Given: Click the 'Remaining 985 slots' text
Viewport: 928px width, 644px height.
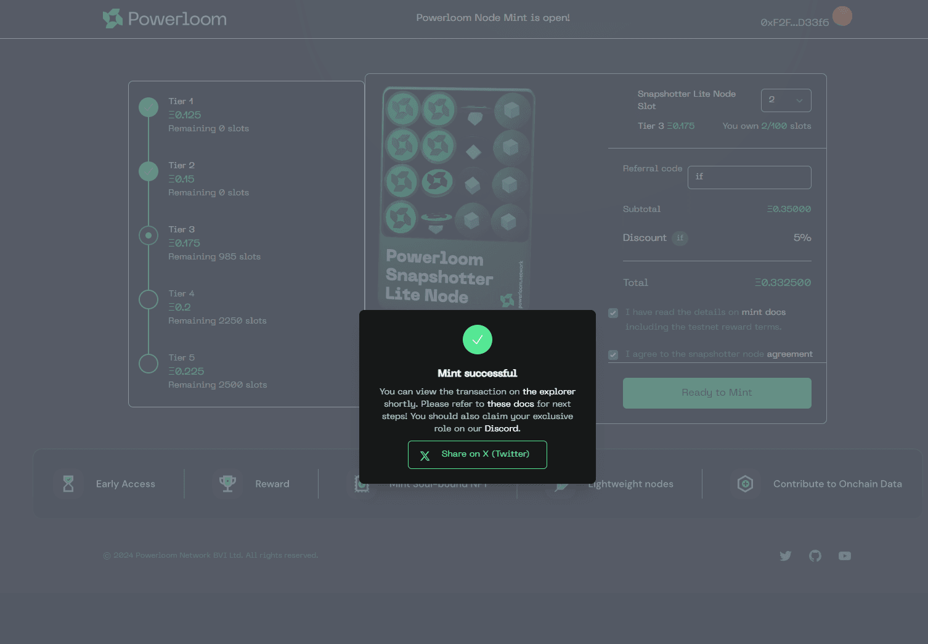Looking at the screenshot, I should coord(214,257).
